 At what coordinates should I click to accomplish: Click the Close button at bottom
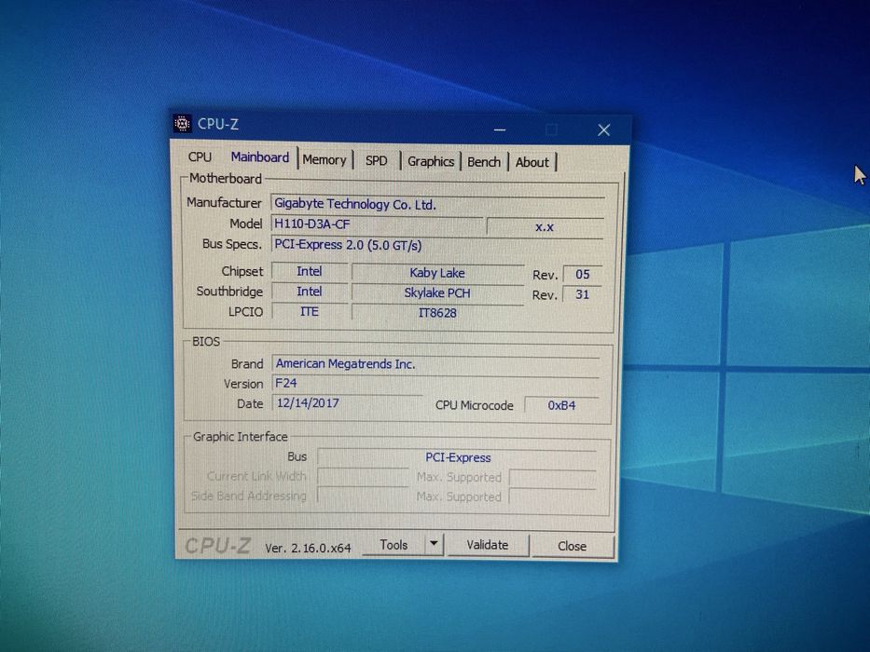[x=572, y=546]
